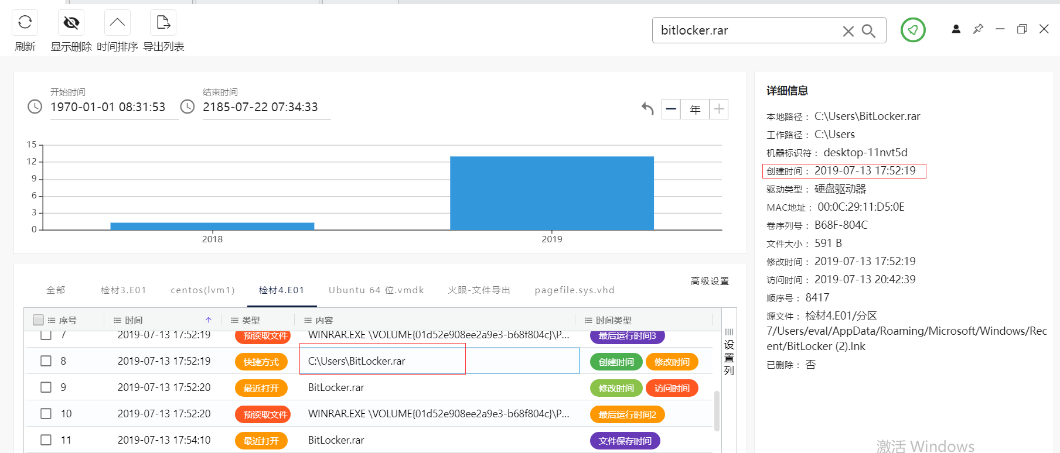Click the sort arrow in the 时间 column
This screenshot has width=1060, height=453.
pos(208,320)
